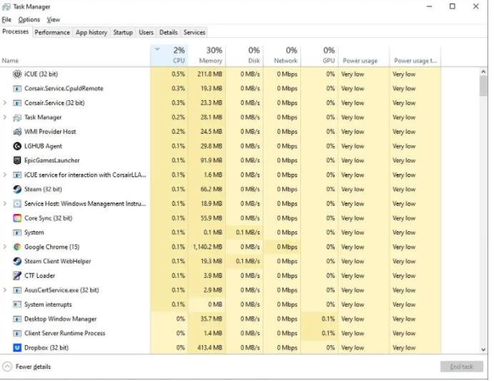Click the Service Host Windows Management icon
The image size is (494, 381).
[17, 203]
